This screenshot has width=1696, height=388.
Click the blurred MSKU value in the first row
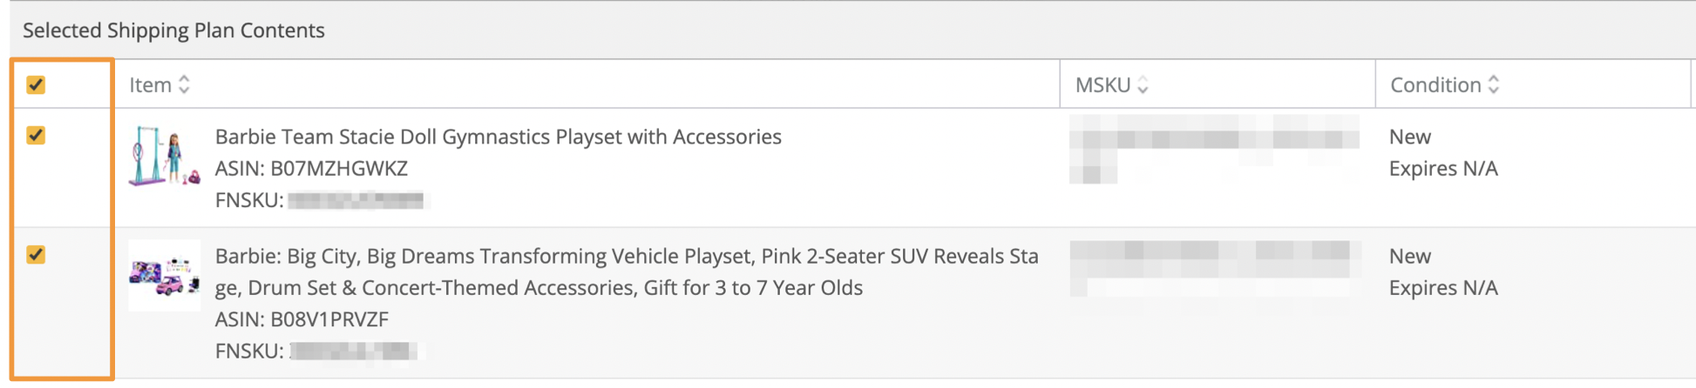1213,139
